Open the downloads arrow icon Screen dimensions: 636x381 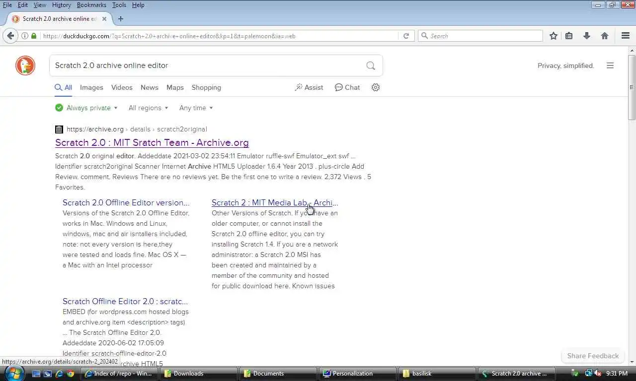587,36
